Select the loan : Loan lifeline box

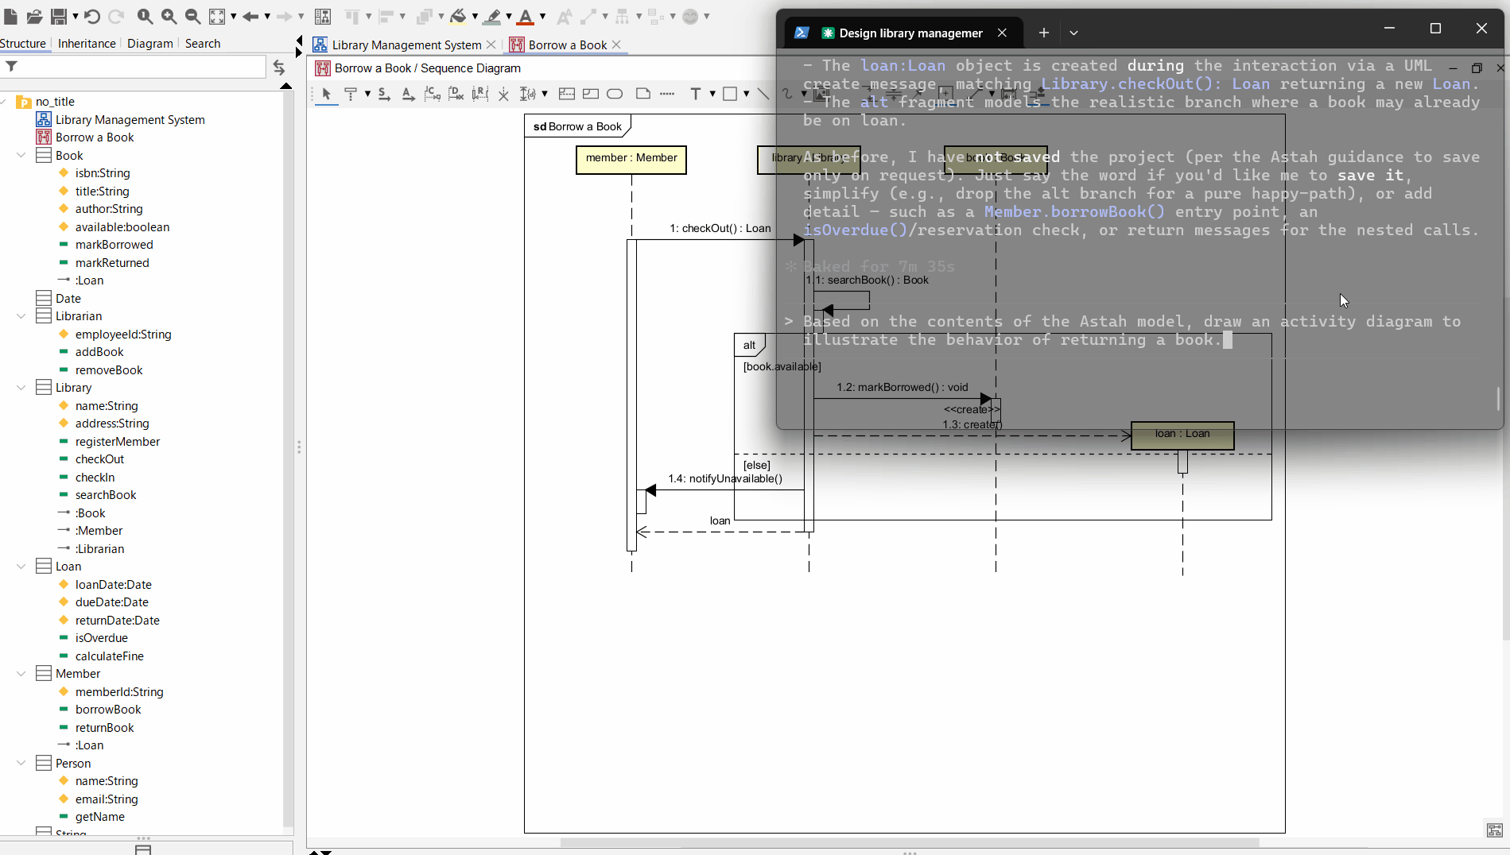point(1182,435)
